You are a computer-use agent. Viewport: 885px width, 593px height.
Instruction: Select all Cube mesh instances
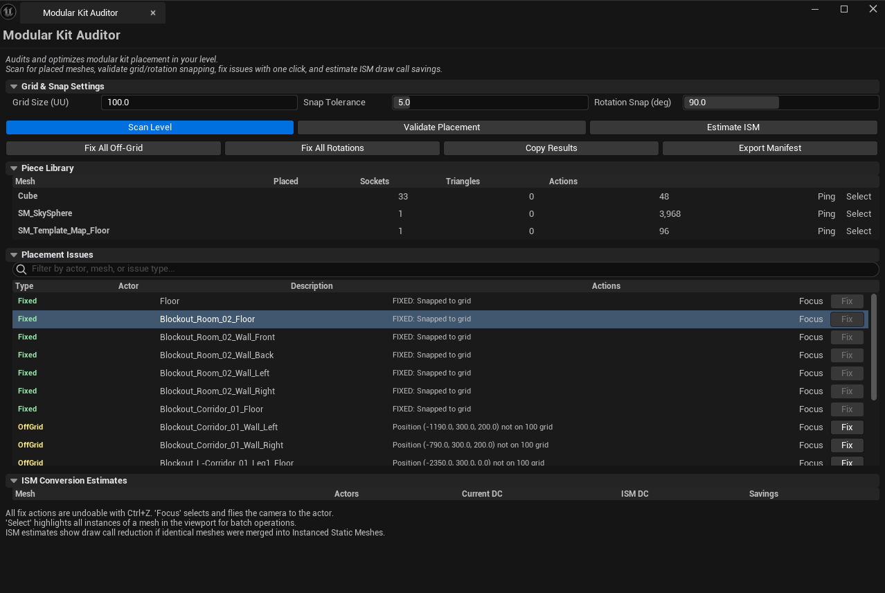click(859, 197)
